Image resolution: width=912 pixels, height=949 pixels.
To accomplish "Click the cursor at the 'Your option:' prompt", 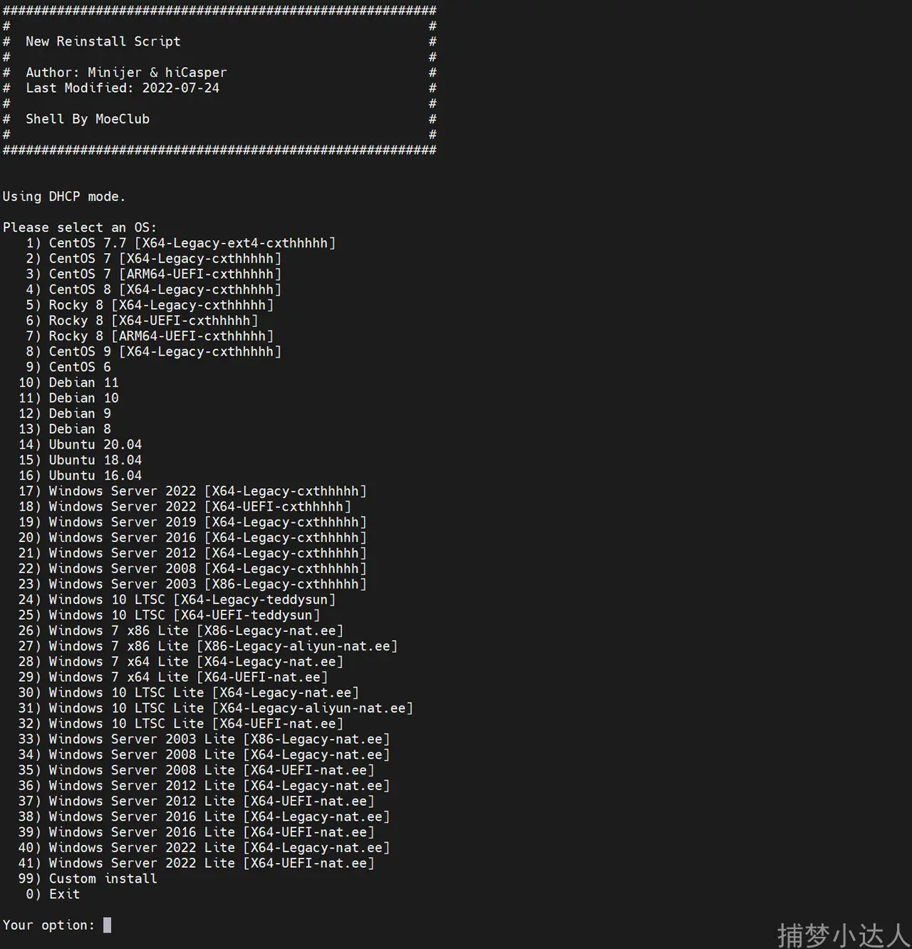I will click(x=107, y=925).
